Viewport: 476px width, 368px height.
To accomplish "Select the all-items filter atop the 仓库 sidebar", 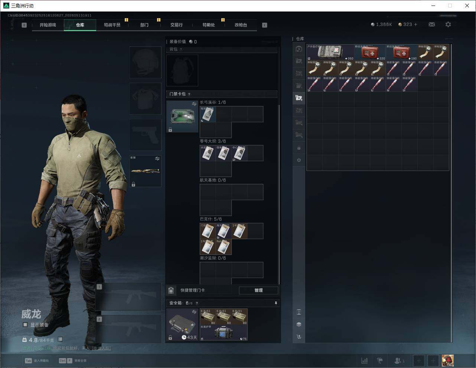I will coord(299,49).
